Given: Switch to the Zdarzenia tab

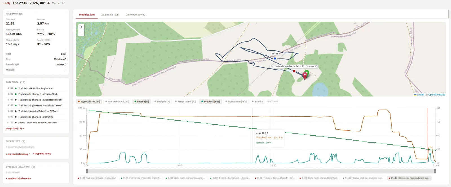Looking at the screenshot, I should coord(110,15).
